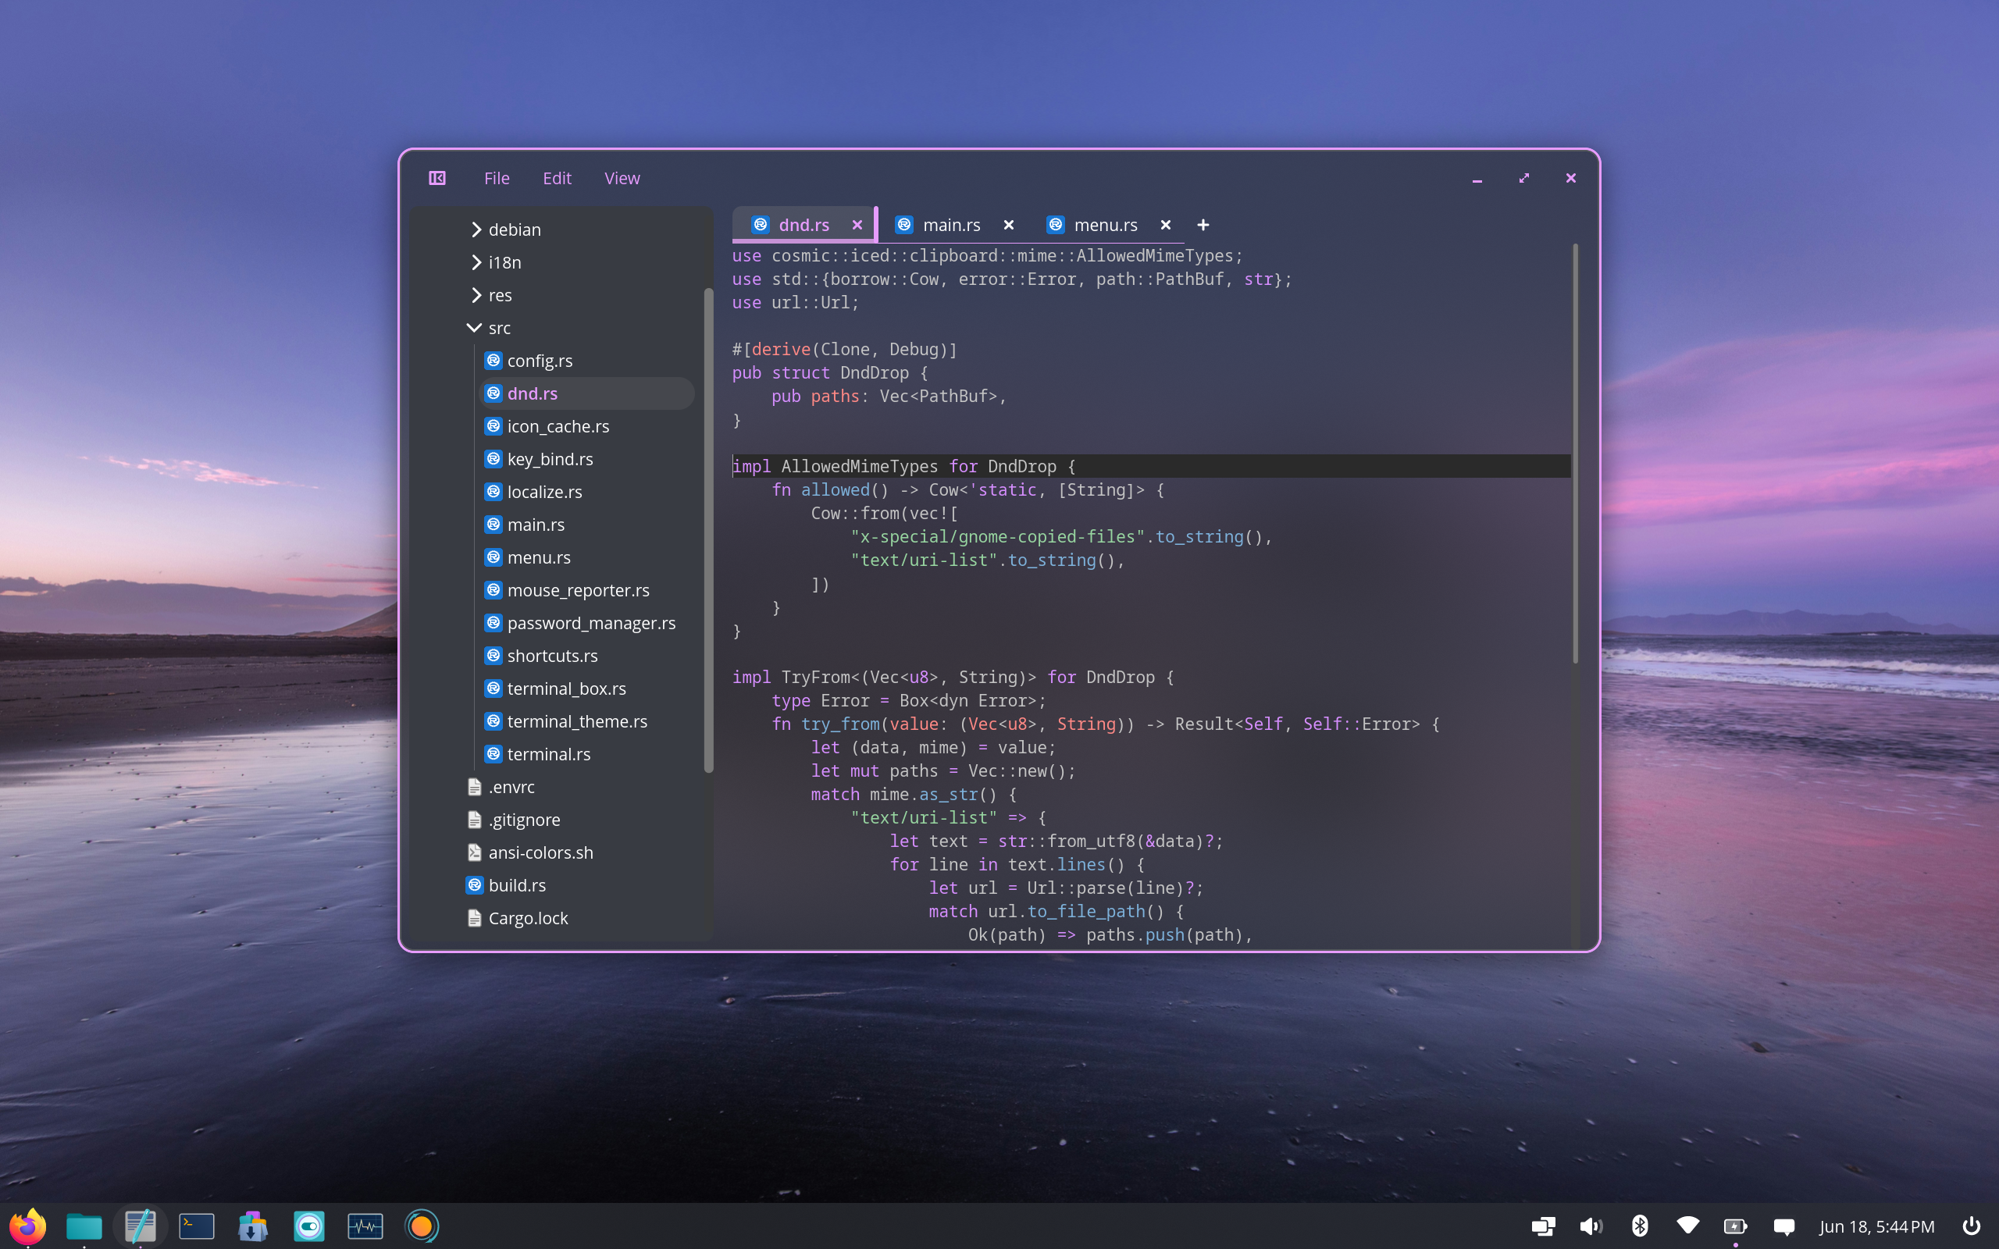Add a new tab with plus button
Image resolution: width=1999 pixels, height=1249 pixels.
coord(1203,225)
